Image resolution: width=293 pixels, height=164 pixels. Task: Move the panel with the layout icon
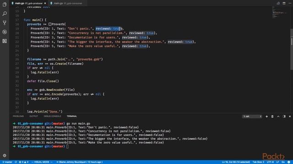pos(284,117)
